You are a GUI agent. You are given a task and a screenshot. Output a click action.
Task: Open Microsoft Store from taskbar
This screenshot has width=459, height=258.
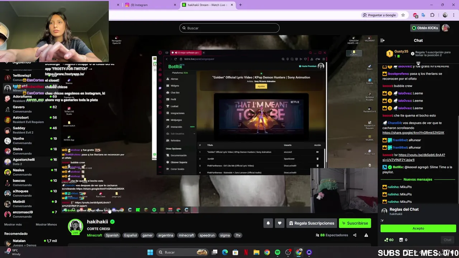point(236,252)
